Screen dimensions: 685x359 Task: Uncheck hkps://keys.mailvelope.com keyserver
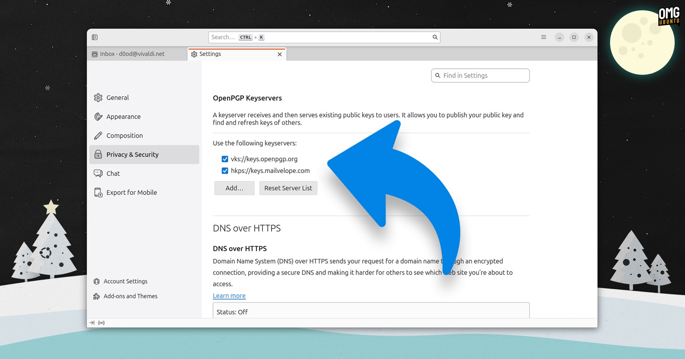(225, 171)
